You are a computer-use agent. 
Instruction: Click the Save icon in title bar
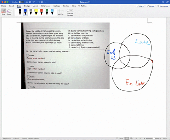pos(30,2)
